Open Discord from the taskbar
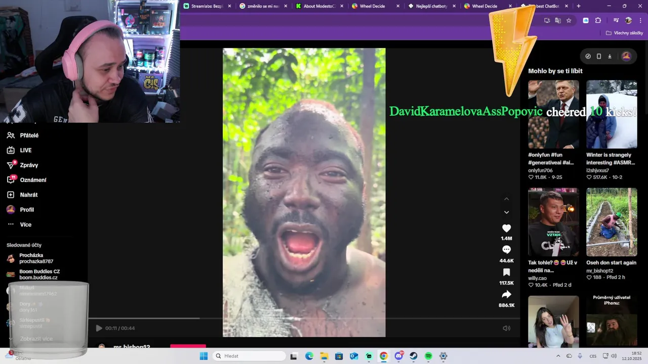Image resolution: width=648 pixels, height=364 pixels. (x=399, y=356)
